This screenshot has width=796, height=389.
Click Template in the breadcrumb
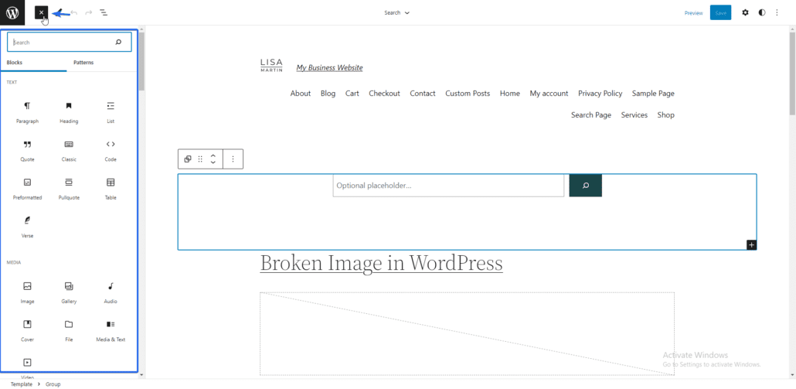tap(22, 384)
